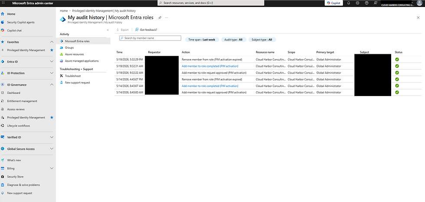Open Entitlement management
This screenshot has width=425, height=202.
(x=22, y=101)
